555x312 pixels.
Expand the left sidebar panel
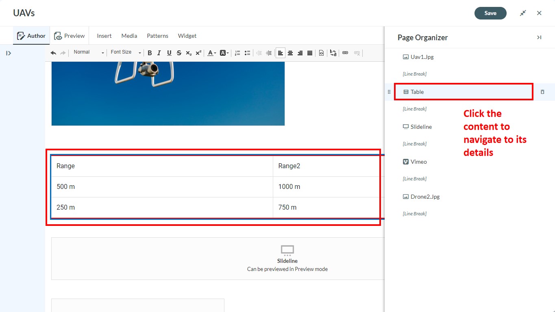click(x=8, y=53)
